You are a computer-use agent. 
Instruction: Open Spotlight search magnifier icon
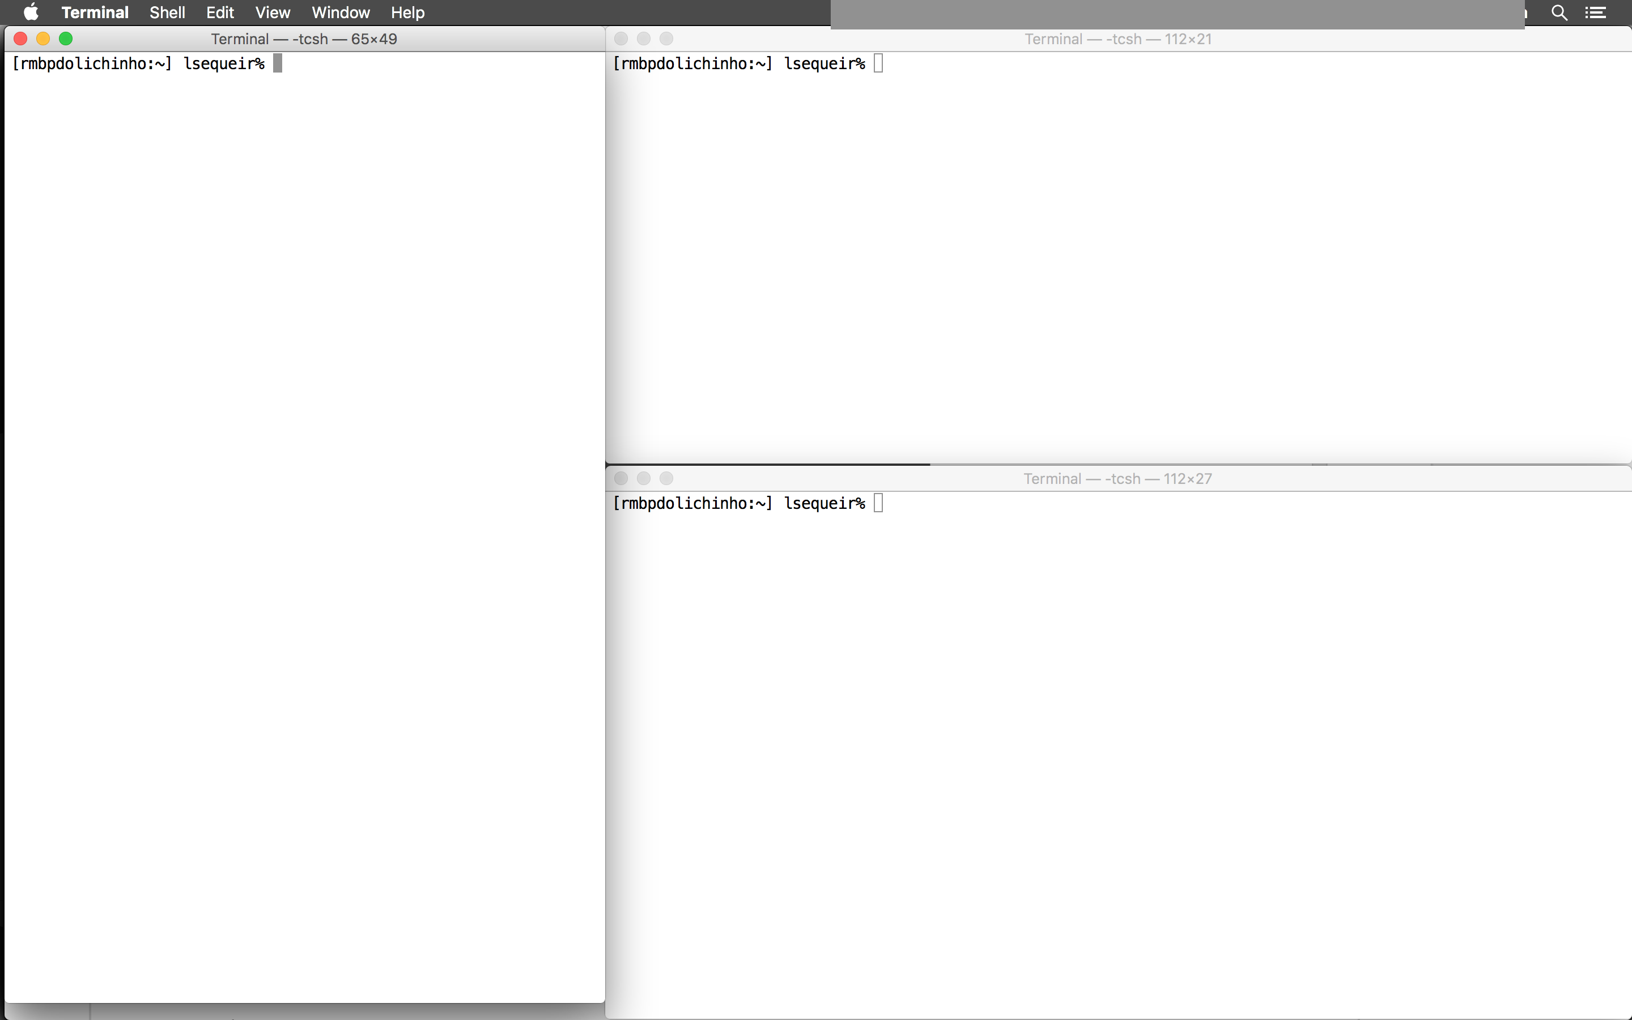[1559, 12]
